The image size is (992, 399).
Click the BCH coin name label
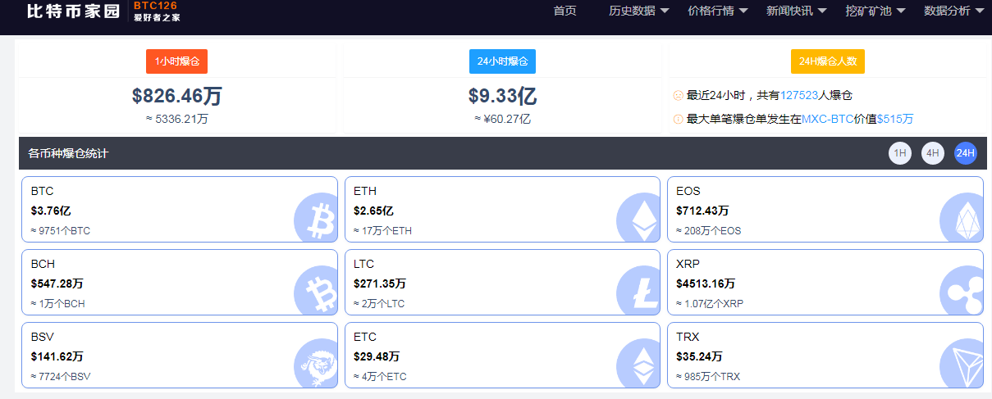pyautogui.click(x=43, y=264)
